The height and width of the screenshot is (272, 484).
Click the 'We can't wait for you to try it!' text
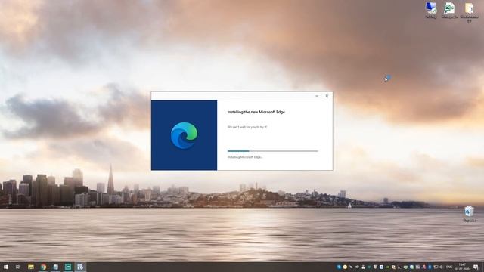pos(247,127)
